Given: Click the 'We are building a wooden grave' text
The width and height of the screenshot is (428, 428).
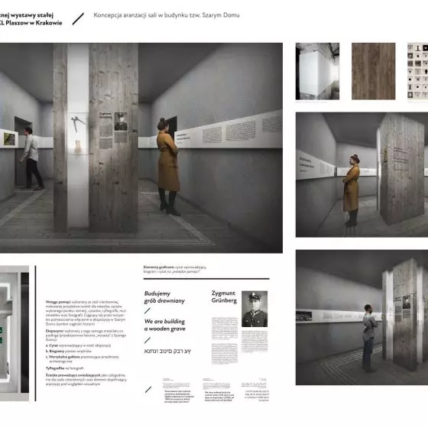Looking at the screenshot, I should (x=165, y=325).
